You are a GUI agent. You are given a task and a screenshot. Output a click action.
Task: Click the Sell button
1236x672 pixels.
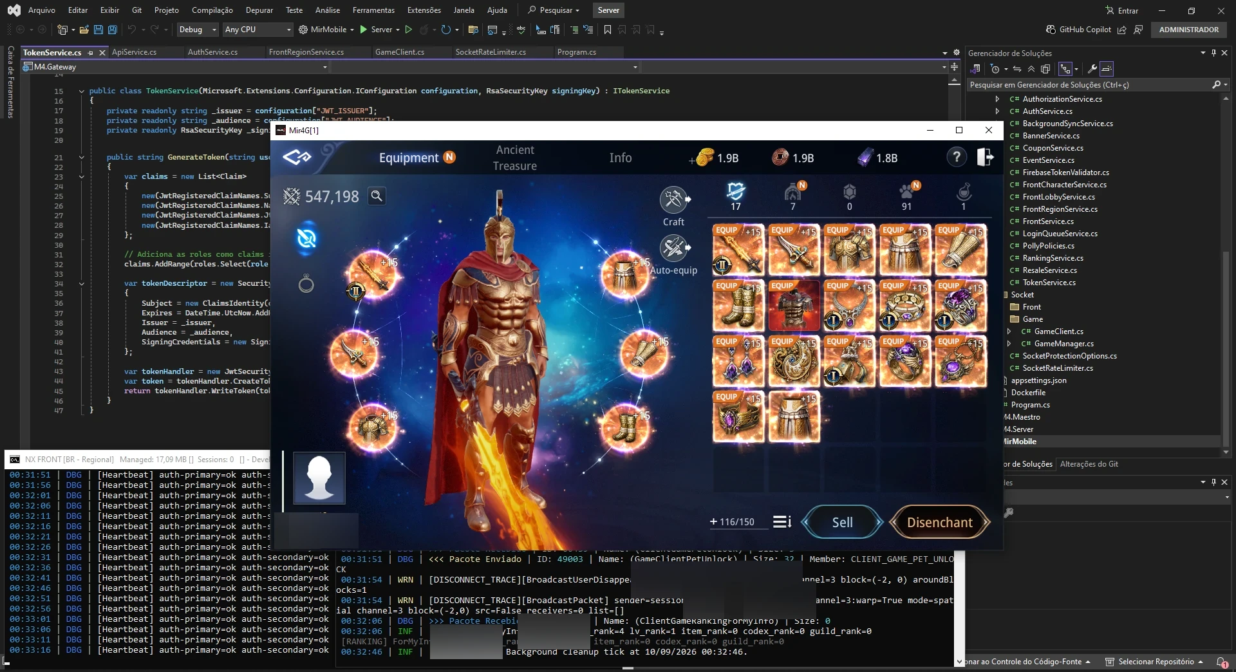pos(842,522)
